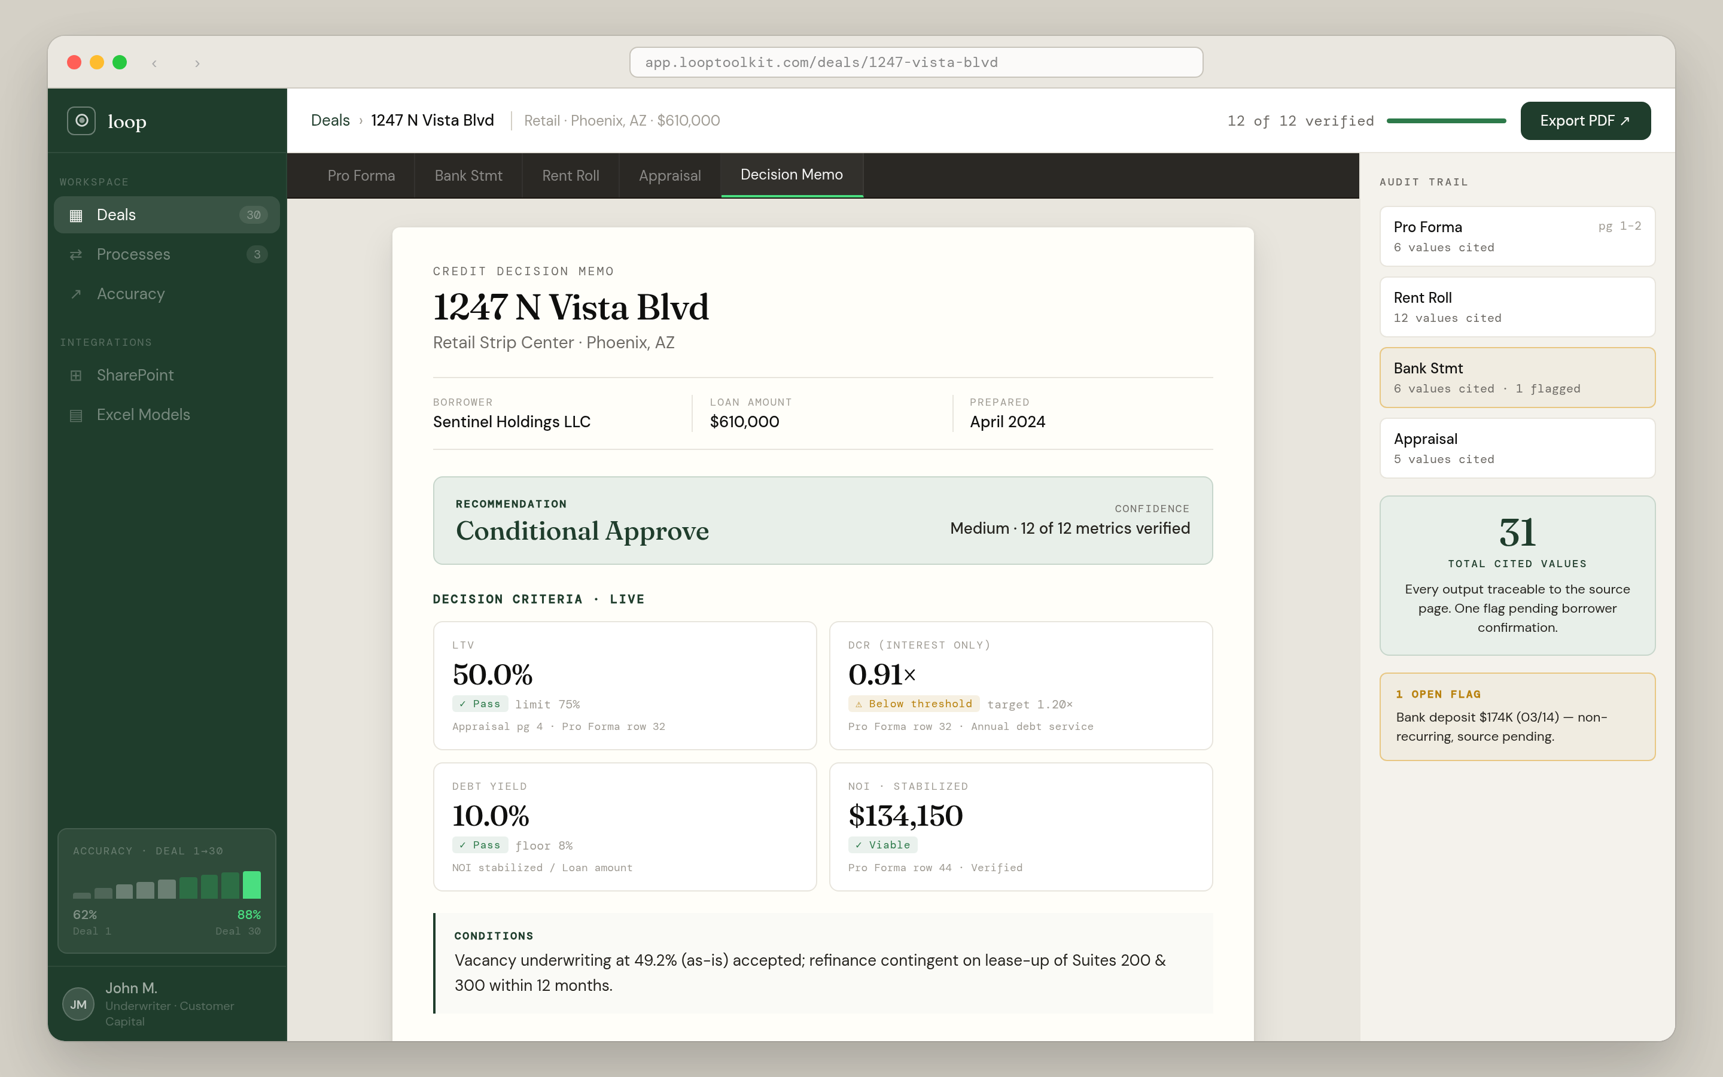
Task: Select the Decision Memo tab
Action: point(792,175)
